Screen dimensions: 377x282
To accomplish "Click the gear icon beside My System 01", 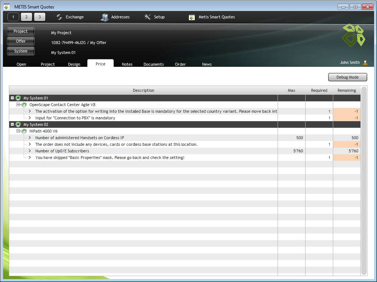I will click(18, 98).
